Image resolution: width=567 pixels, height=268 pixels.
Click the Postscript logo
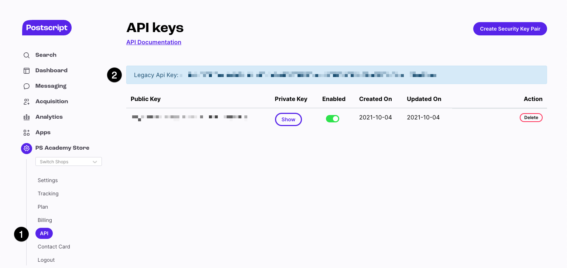(47, 28)
